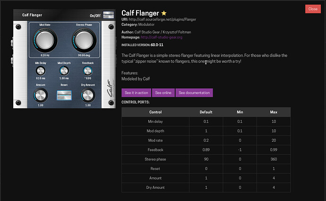Viewport: 326px width, 201px height.
Task: Click the Feedback max value 0.99
Action: (274, 150)
